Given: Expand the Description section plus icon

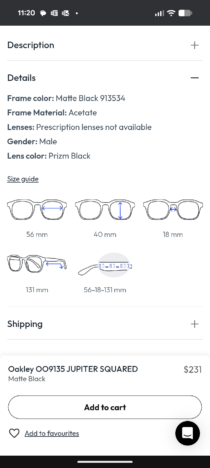Looking at the screenshot, I should (194, 45).
